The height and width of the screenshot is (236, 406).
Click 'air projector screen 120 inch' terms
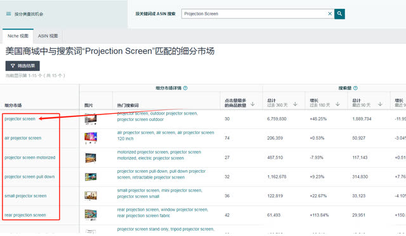pyautogui.click(x=166, y=135)
